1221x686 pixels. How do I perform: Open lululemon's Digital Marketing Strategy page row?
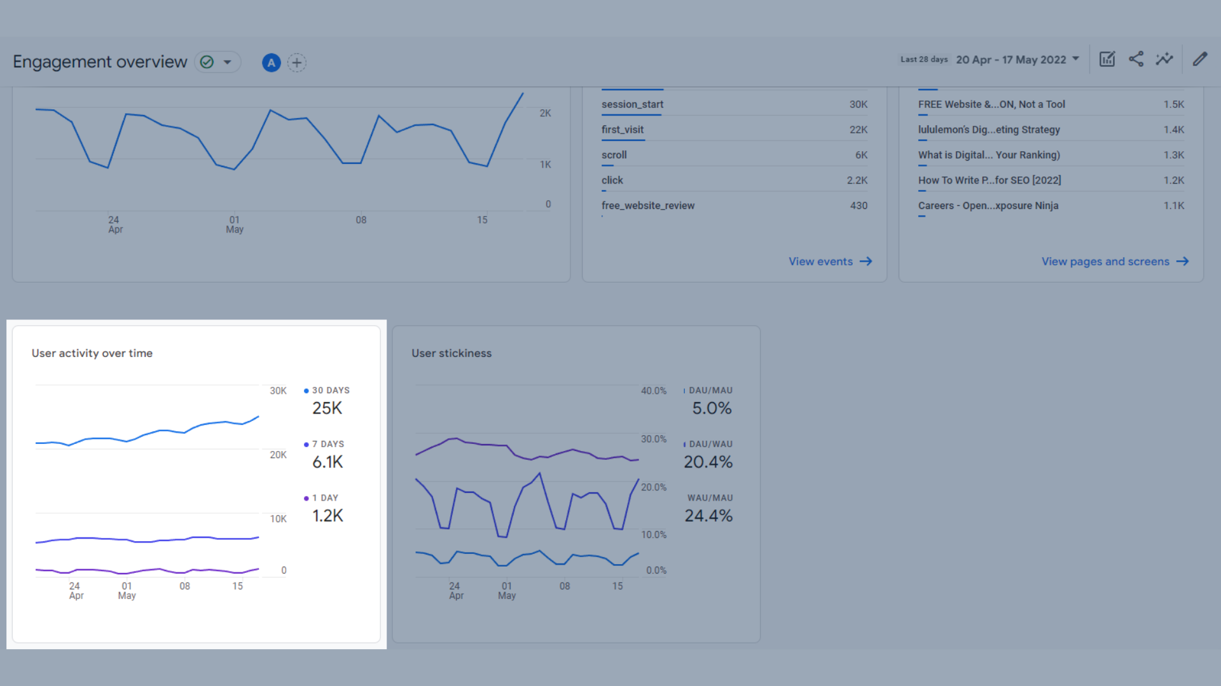[988, 130]
